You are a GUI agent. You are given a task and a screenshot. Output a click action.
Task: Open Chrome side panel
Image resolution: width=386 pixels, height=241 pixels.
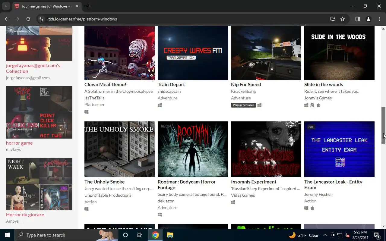pyautogui.click(x=358, y=19)
